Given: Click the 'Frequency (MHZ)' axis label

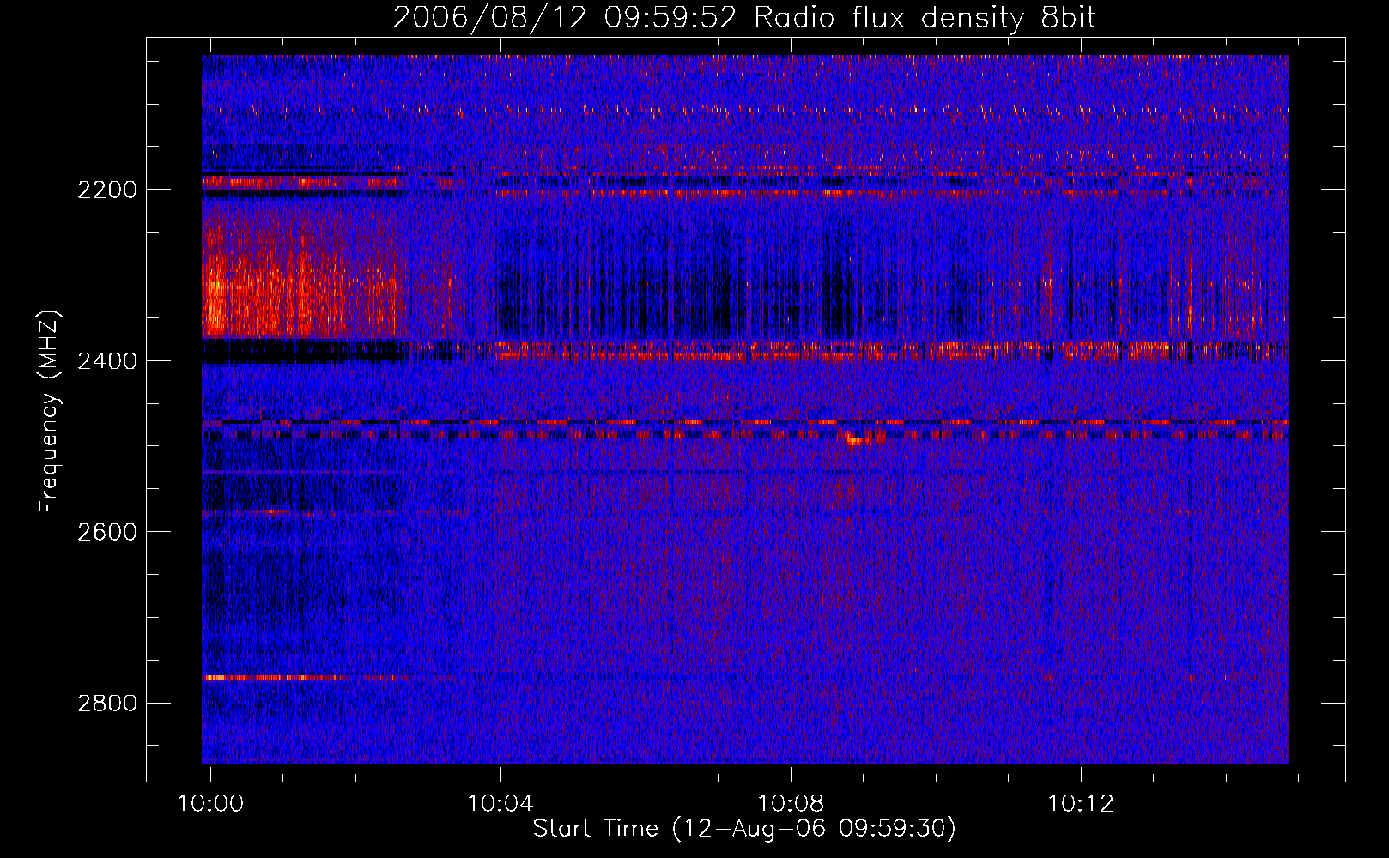Looking at the screenshot, I should pos(49,412).
